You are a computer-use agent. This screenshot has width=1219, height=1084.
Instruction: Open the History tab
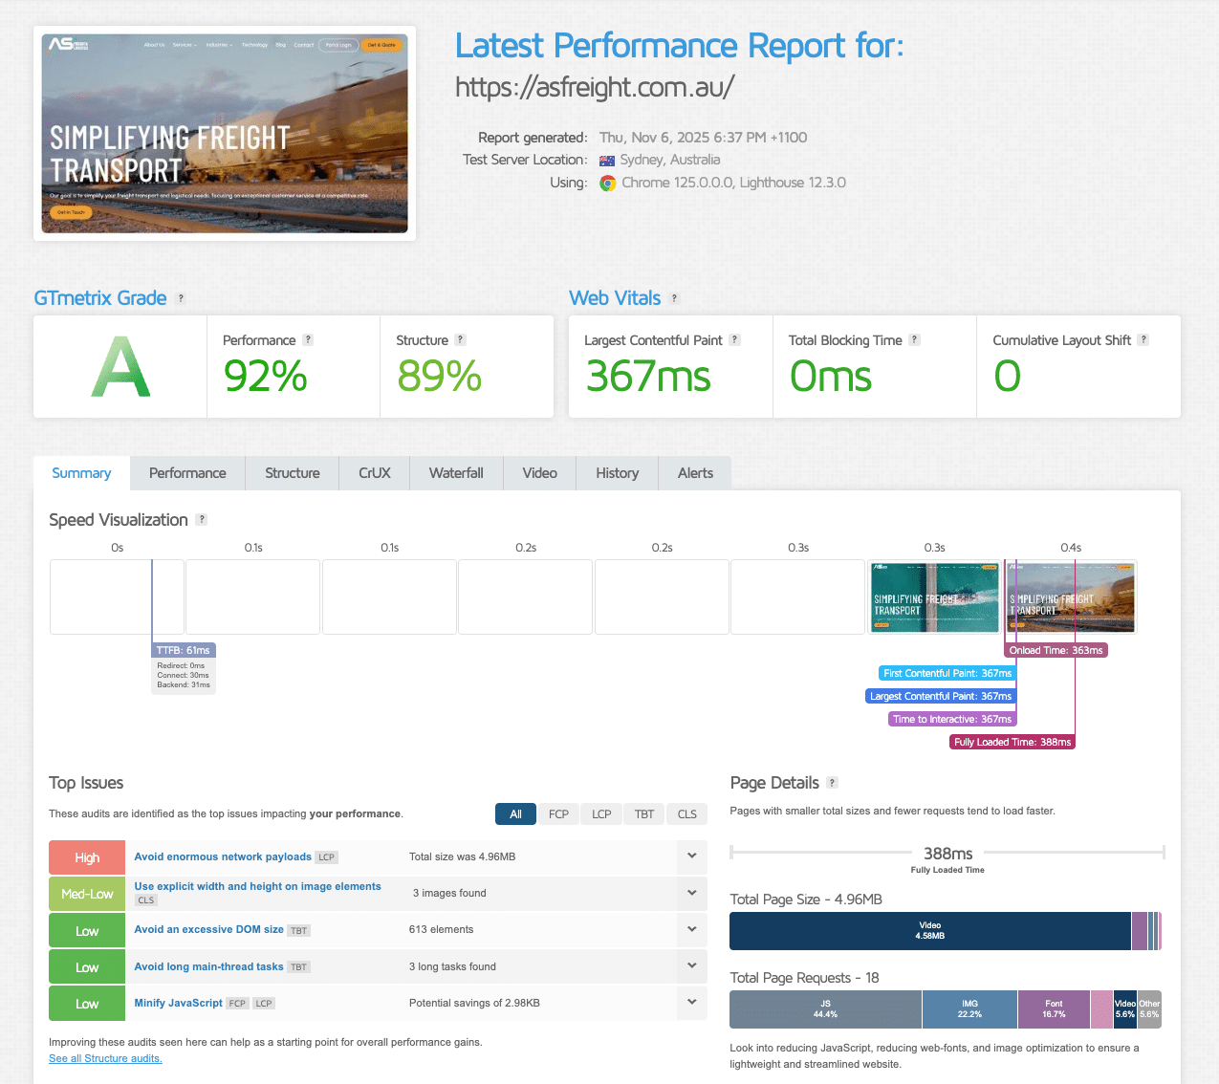click(617, 472)
